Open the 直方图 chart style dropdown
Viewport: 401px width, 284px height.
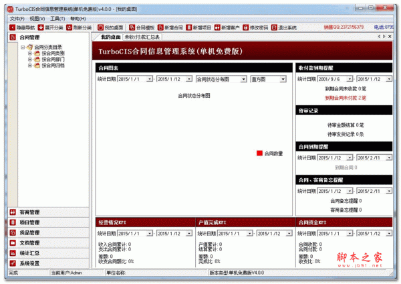pos(283,79)
